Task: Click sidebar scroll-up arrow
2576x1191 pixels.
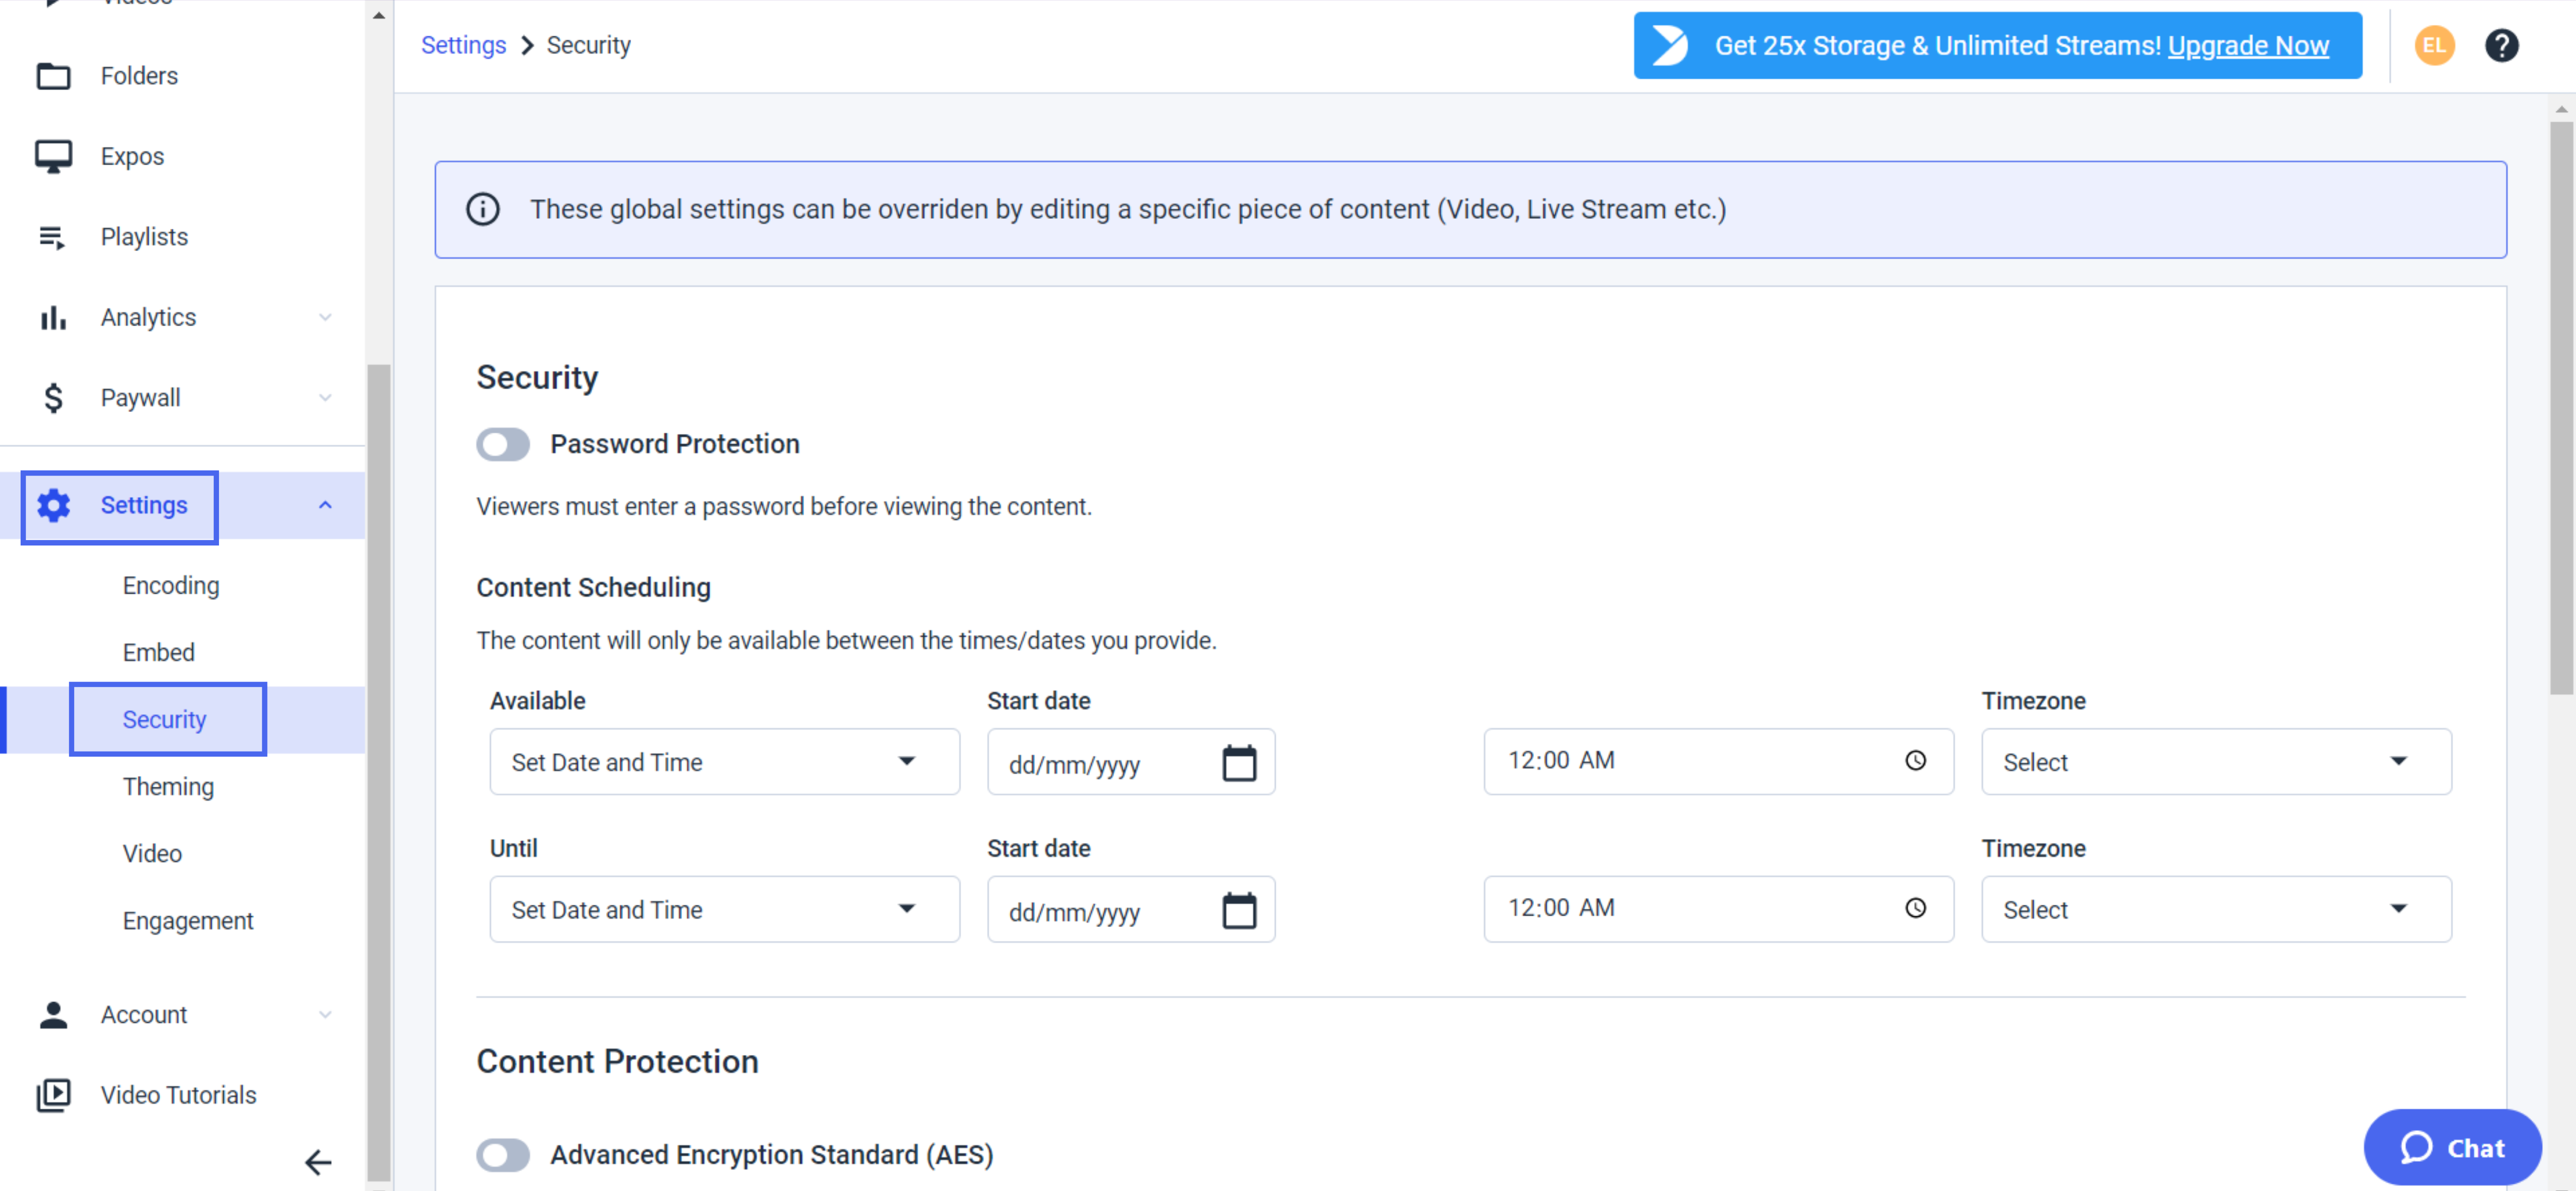Action: [379, 15]
